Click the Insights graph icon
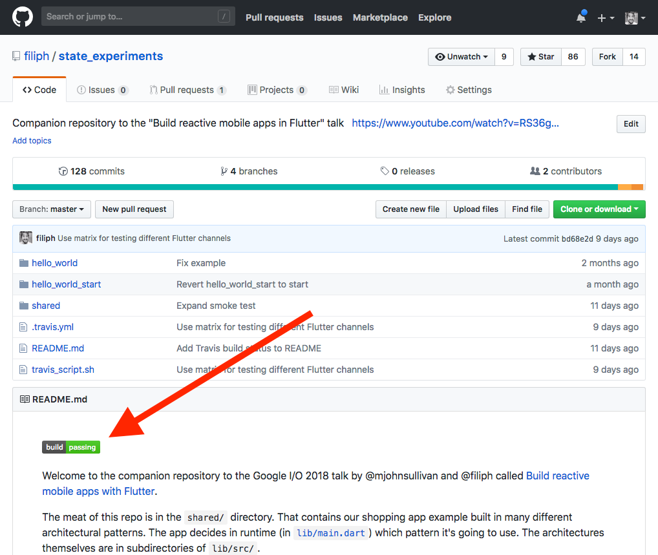 384,90
